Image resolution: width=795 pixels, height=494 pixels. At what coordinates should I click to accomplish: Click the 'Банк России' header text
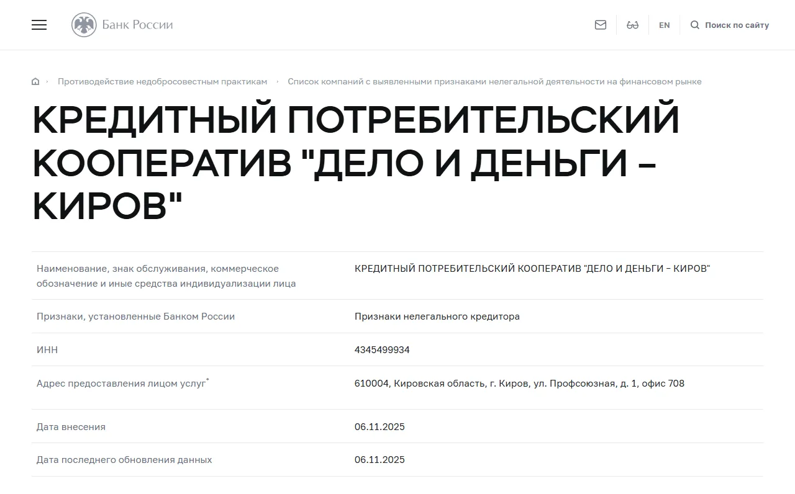[x=137, y=25]
